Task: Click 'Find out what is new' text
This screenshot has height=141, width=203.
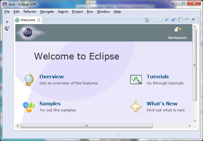Action: click(x=166, y=110)
